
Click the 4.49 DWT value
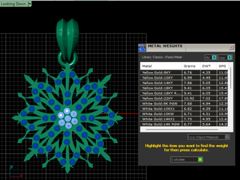tap(206, 77)
